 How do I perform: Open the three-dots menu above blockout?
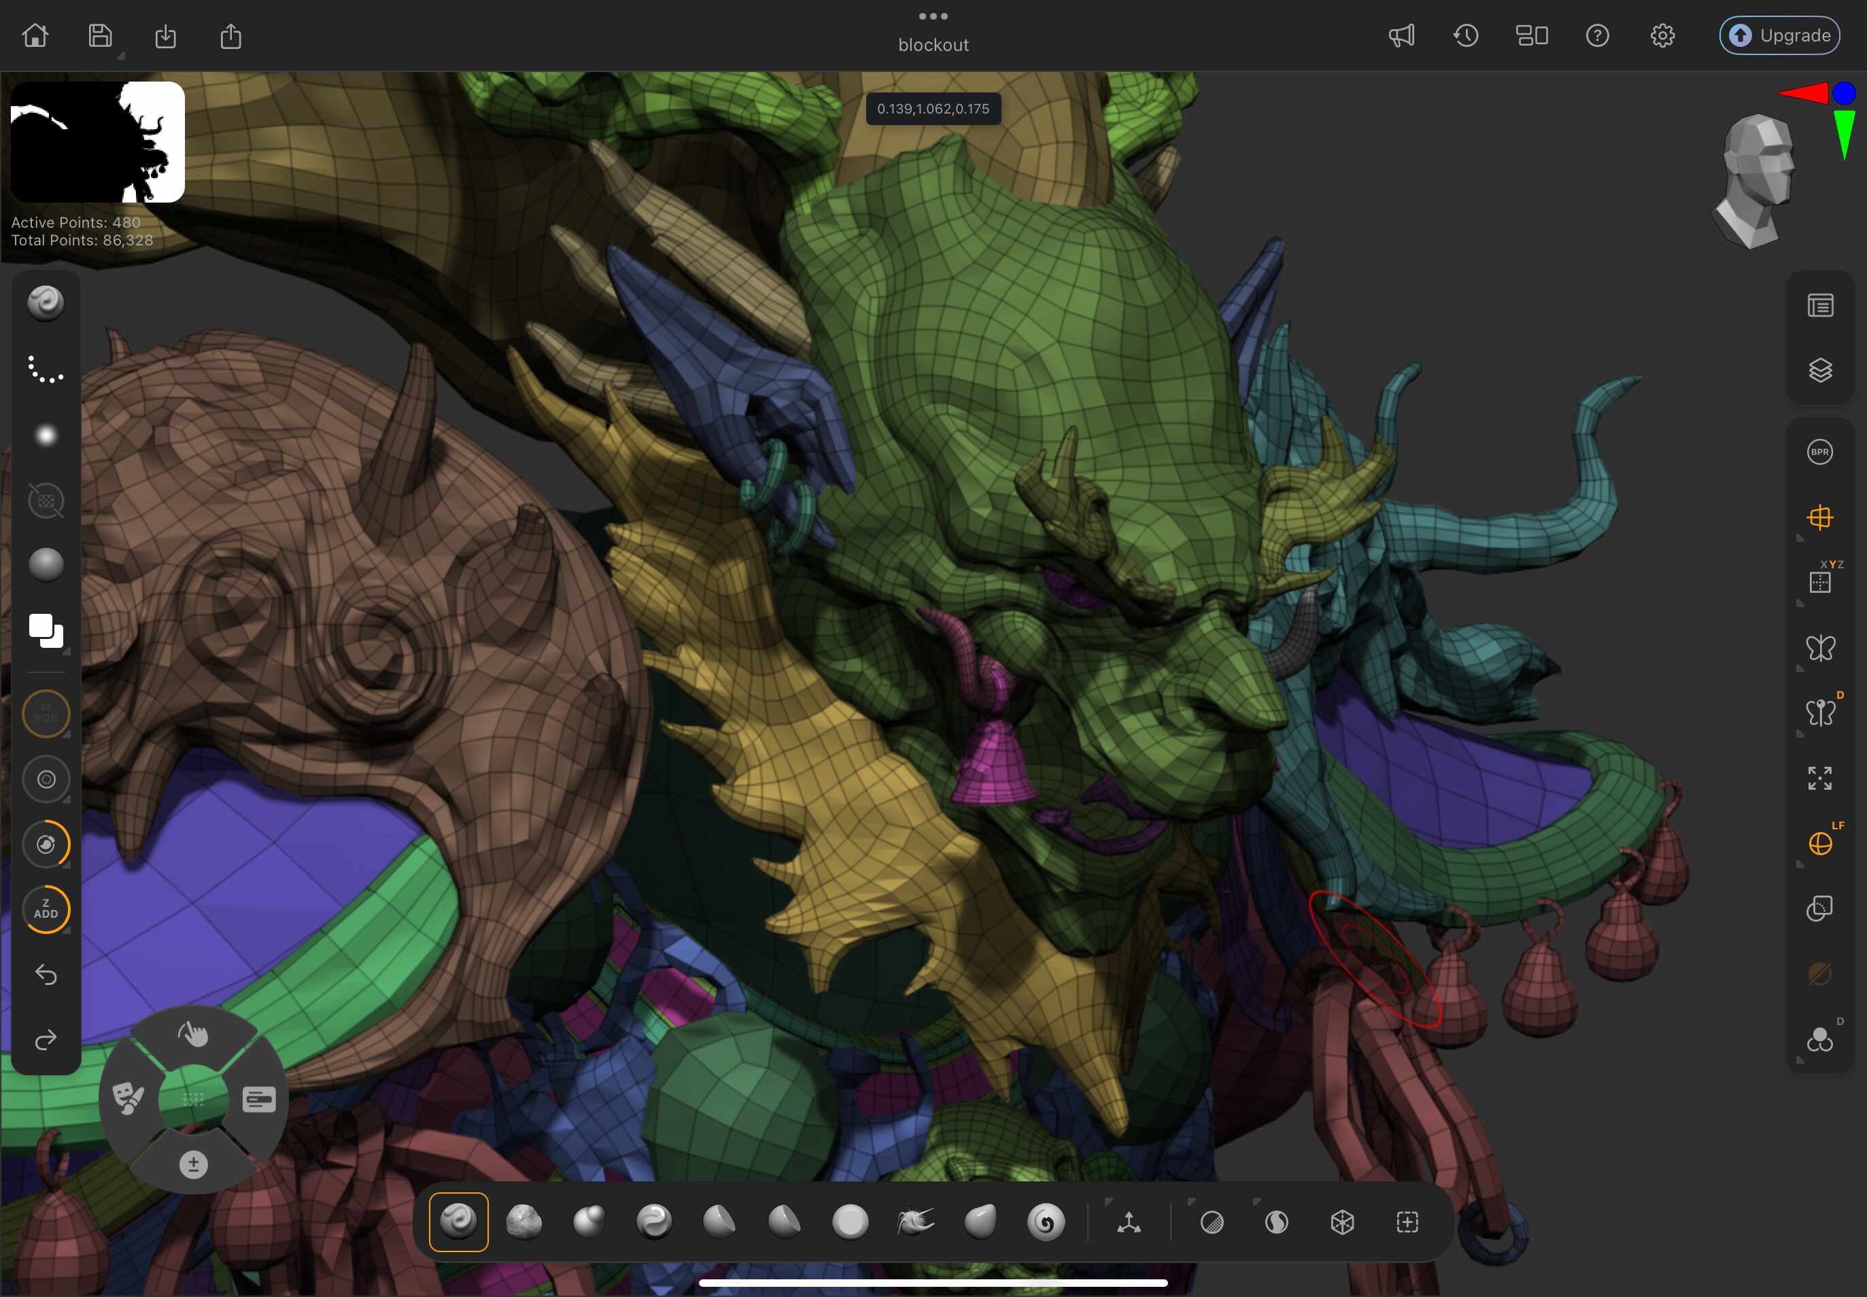933,16
